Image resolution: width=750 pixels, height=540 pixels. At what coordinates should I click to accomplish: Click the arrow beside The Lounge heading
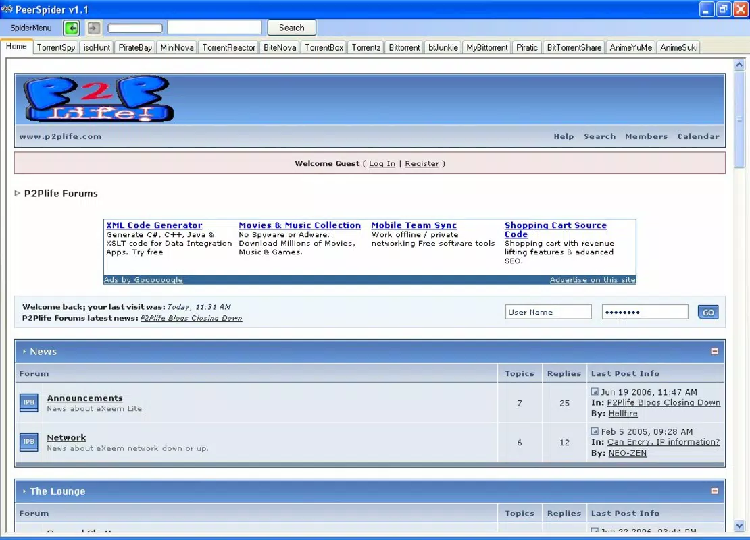pyautogui.click(x=24, y=491)
